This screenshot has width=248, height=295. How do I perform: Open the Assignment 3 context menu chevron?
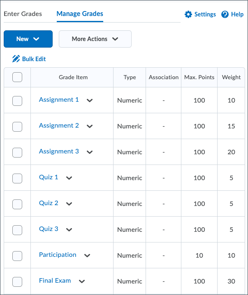90,152
